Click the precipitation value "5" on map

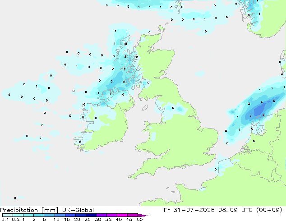(274, 101)
